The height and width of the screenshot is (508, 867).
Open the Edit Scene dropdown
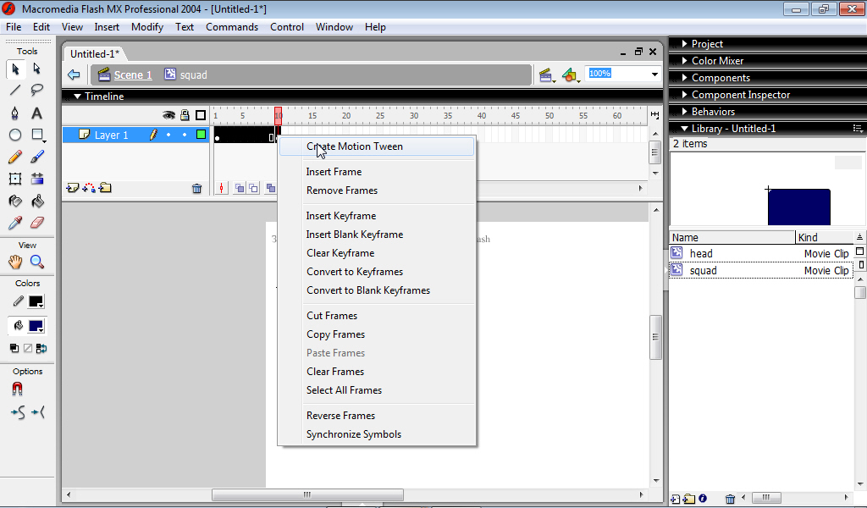547,75
